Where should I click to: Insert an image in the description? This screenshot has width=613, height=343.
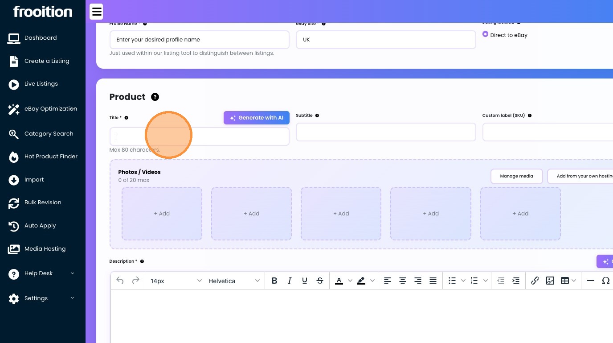(x=550, y=281)
